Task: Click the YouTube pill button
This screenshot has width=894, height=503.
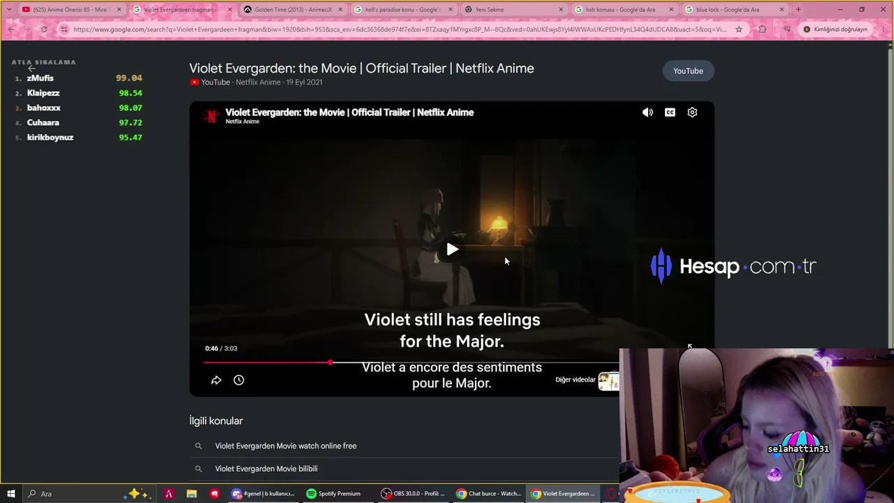Action: [688, 71]
